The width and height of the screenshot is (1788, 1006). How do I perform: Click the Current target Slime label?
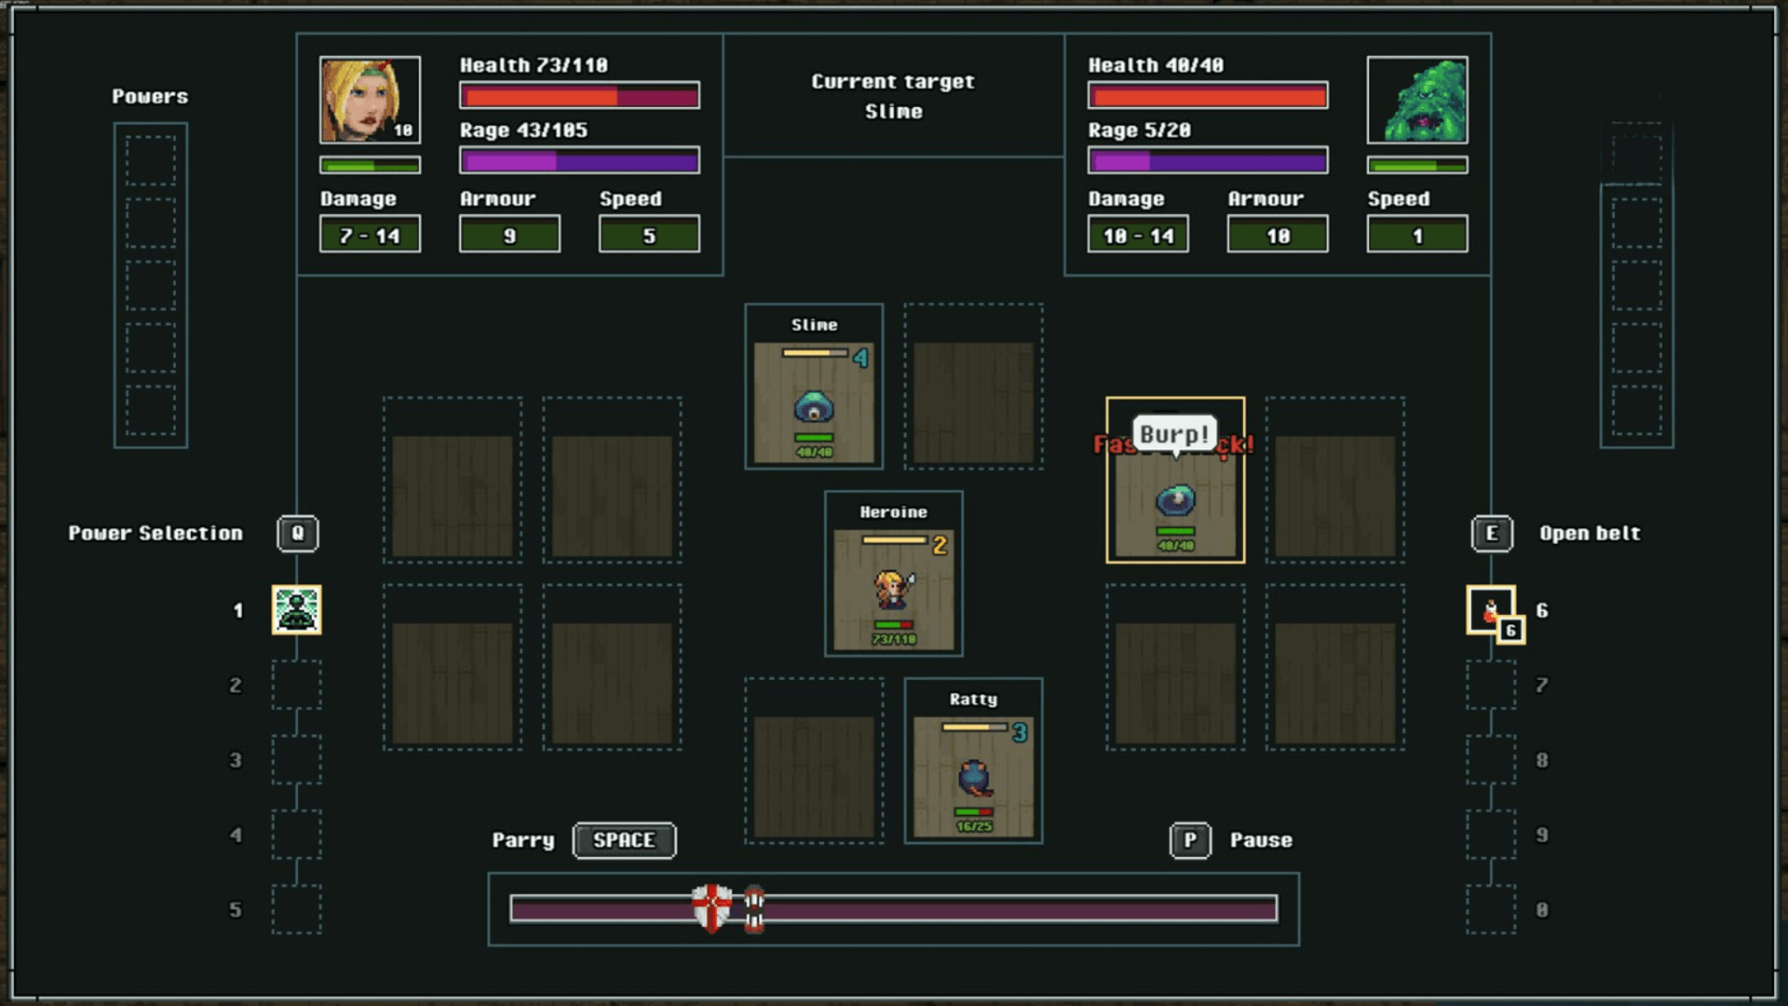(893, 96)
